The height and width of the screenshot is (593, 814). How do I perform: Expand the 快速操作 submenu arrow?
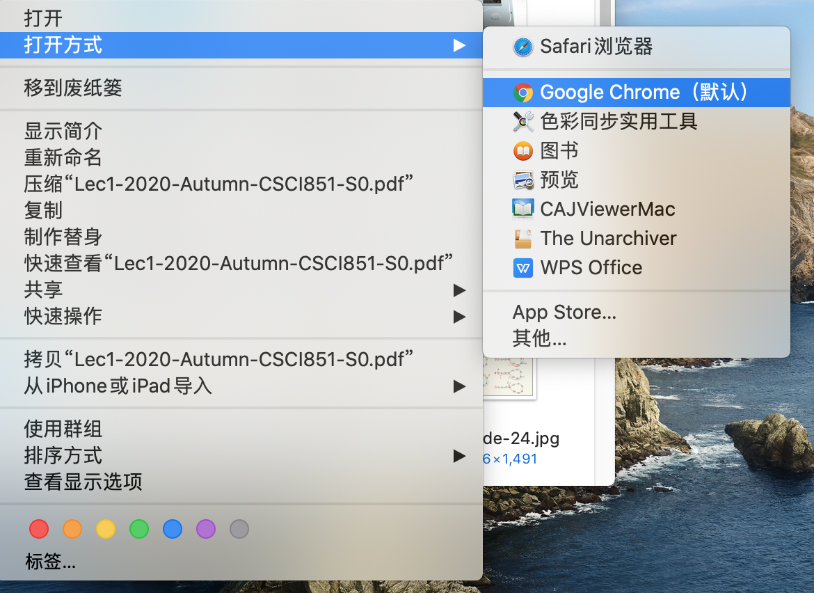459,317
